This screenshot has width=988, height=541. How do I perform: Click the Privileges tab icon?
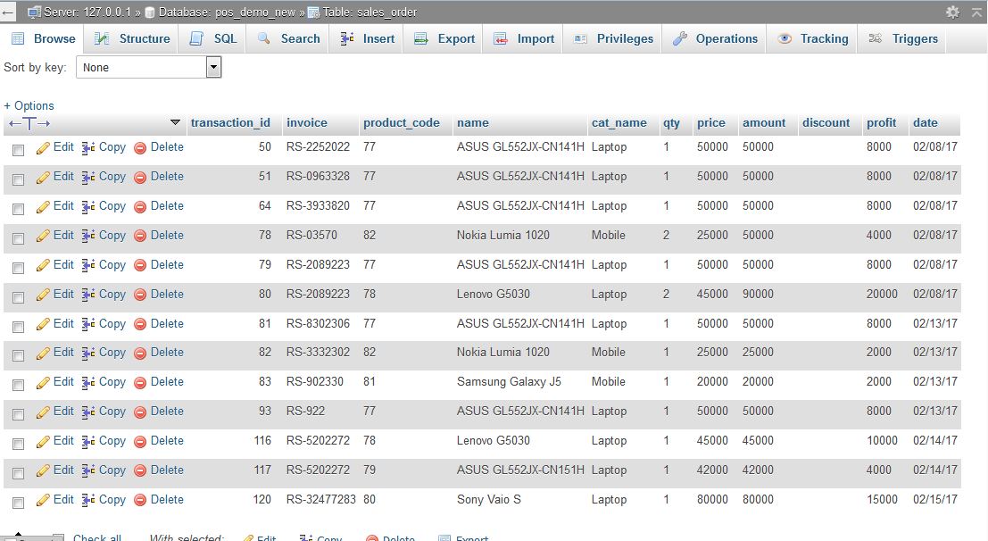580,39
